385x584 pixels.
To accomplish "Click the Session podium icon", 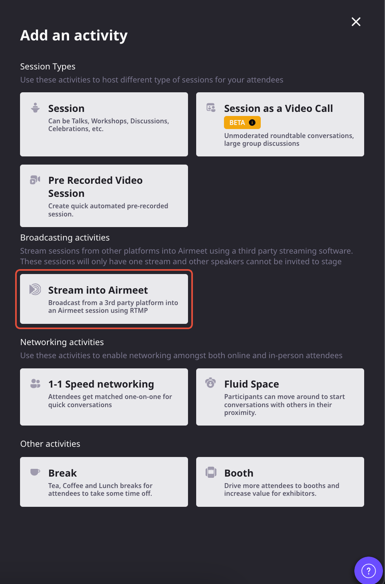I will (36, 108).
